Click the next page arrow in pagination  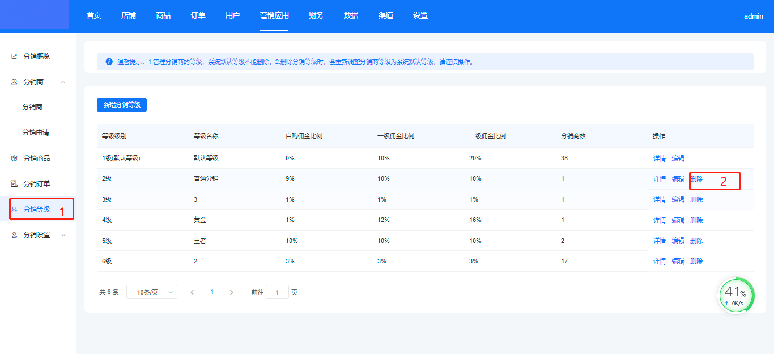(231, 292)
